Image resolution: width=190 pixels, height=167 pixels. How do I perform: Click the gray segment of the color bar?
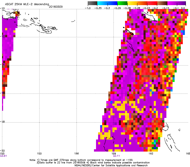coord(93,3)
